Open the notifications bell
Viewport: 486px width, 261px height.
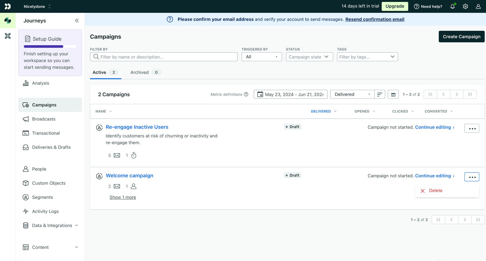tap(453, 6)
